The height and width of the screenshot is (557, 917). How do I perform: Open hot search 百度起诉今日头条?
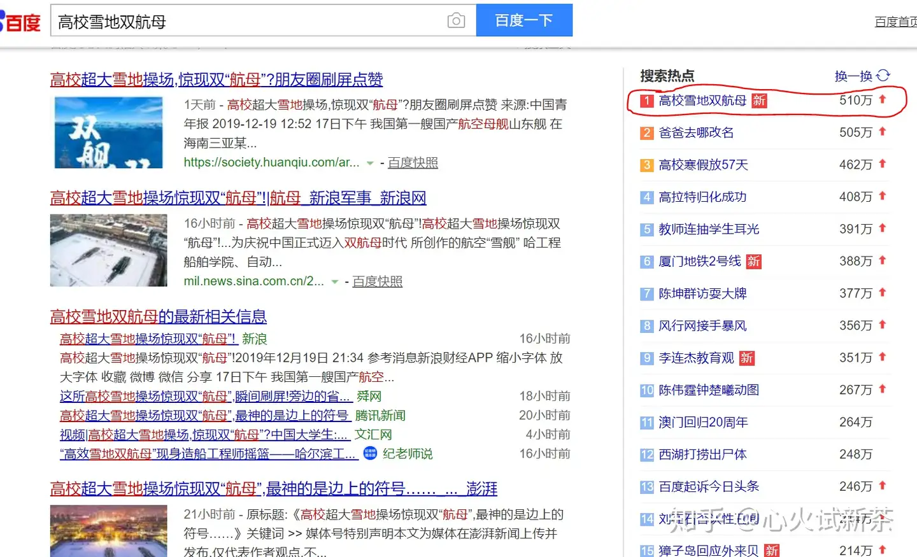click(x=709, y=486)
